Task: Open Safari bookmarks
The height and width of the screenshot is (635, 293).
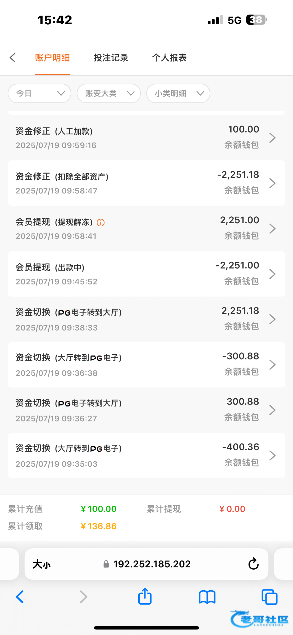Action: point(207,597)
